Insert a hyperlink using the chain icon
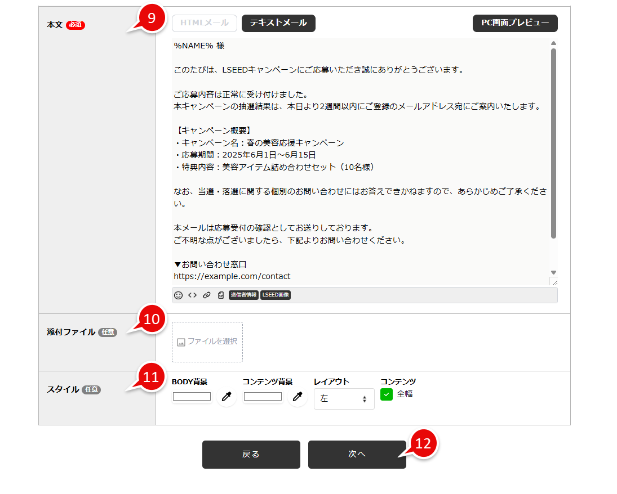617x494 pixels. pyautogui.click(x=206, y=295)
